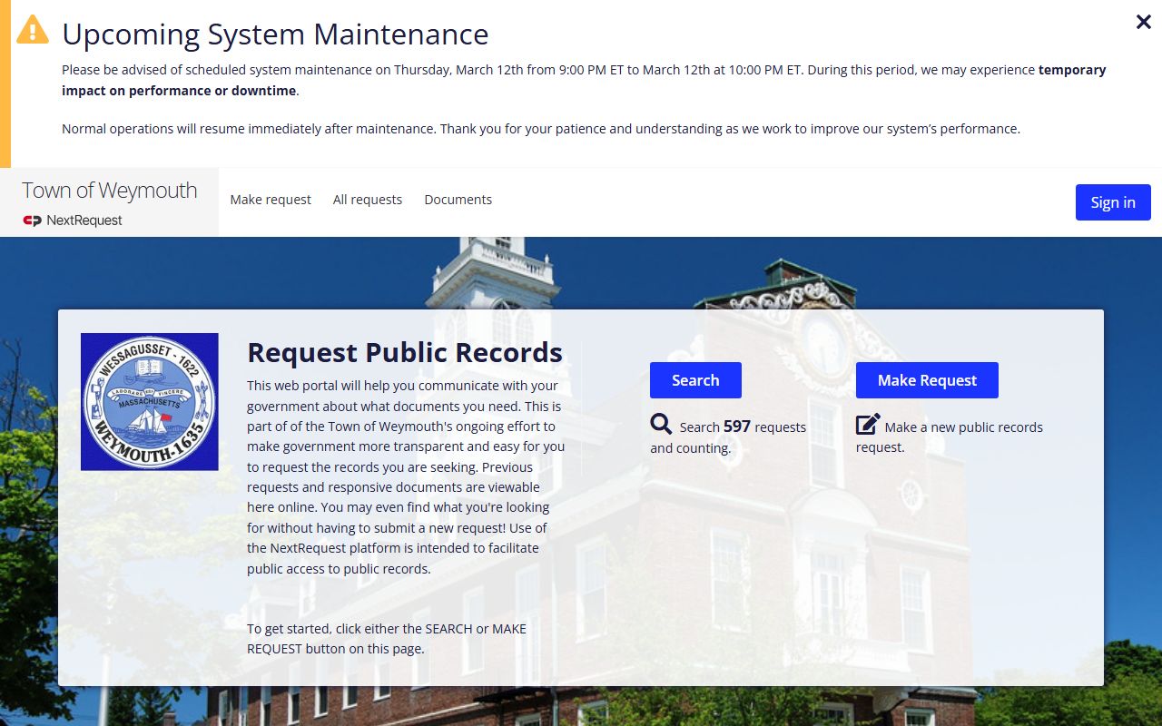
Task: Open the Make request nav link
Action: pos(271,200)
